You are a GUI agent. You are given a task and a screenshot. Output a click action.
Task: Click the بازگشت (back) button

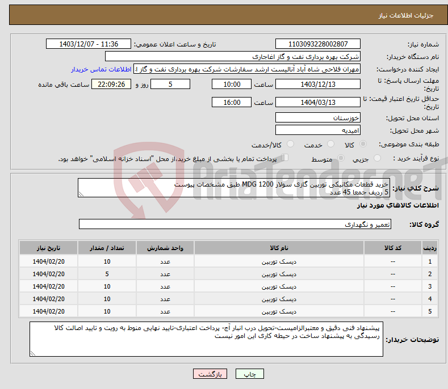tap(210, 374)
